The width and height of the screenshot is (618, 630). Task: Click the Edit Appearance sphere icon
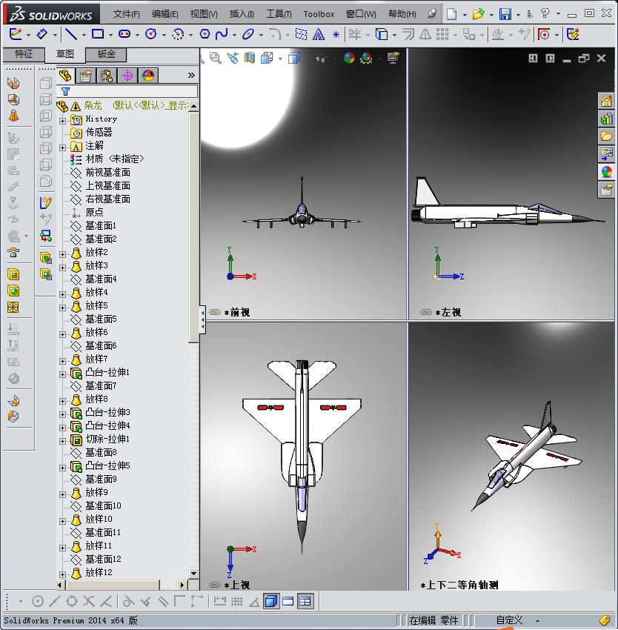tap(349, 59)
